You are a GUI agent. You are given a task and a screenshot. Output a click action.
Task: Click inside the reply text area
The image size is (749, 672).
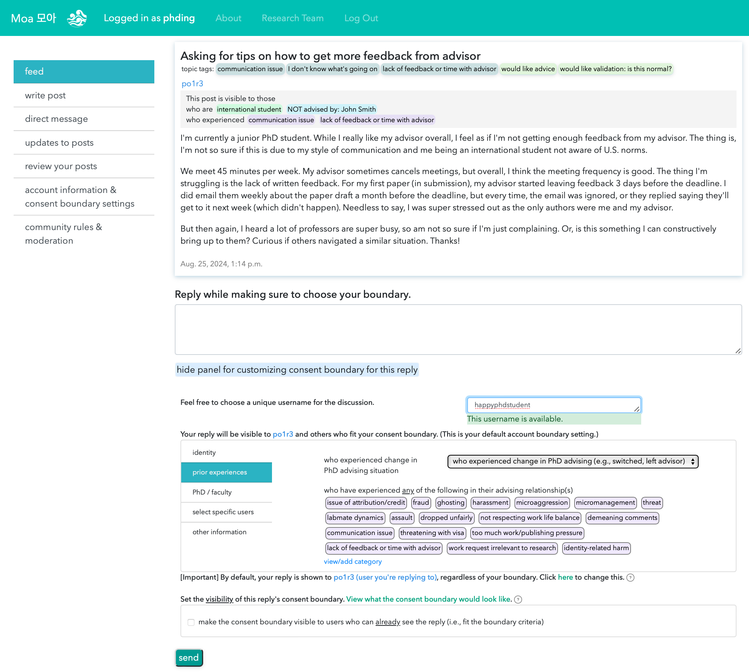458,330
